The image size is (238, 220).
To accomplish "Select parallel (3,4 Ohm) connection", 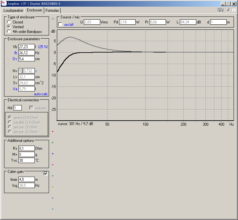I will [10, 122].
